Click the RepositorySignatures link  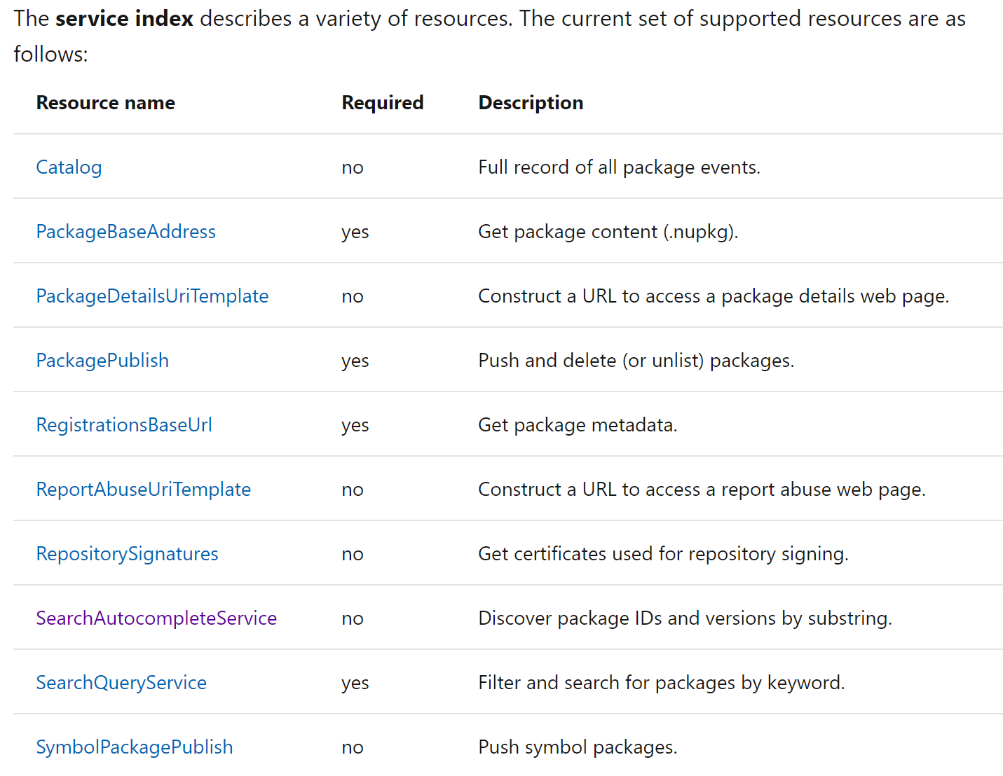(x=127, y=554)
